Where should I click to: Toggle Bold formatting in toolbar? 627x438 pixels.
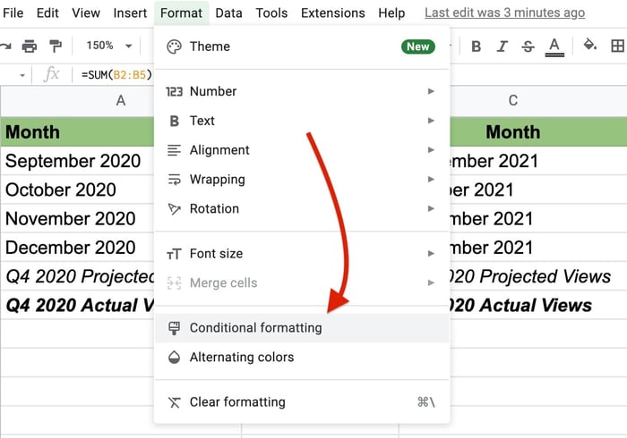coord(476,46)
